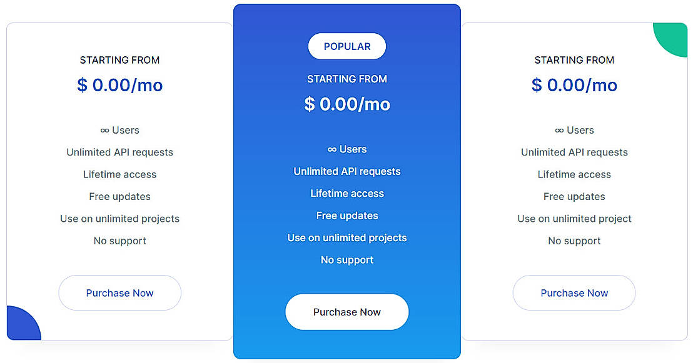The height and width of the screenshot is (363, 693).
Task: Click the infinity Users item on the left card
Action: pos(119,130)
